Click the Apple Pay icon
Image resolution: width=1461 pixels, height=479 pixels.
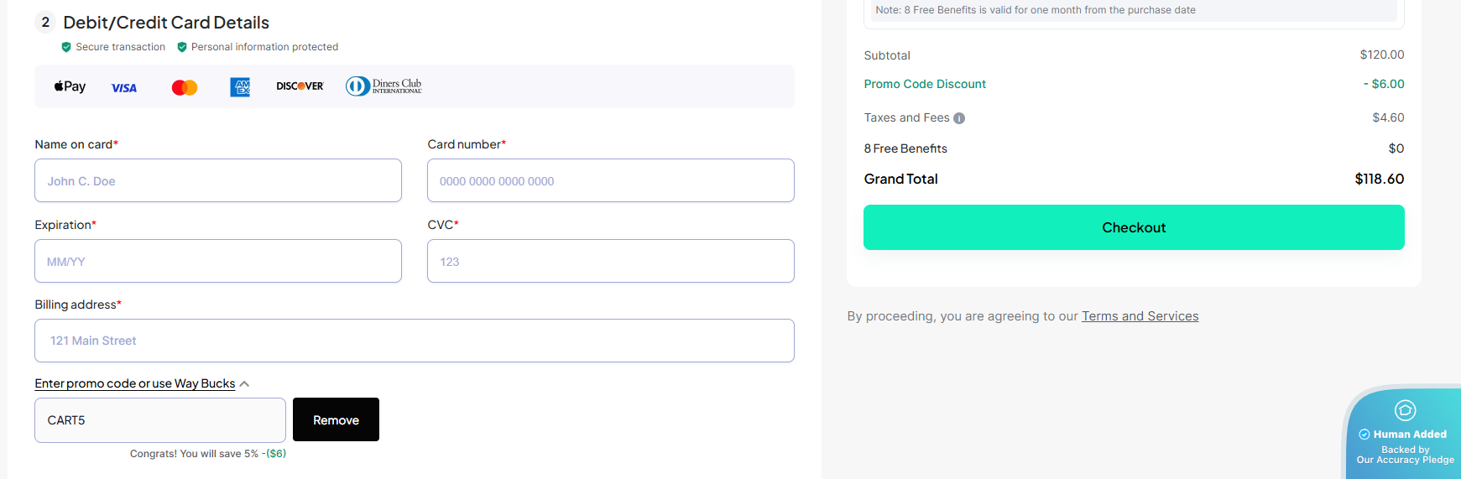click(70, 86)
